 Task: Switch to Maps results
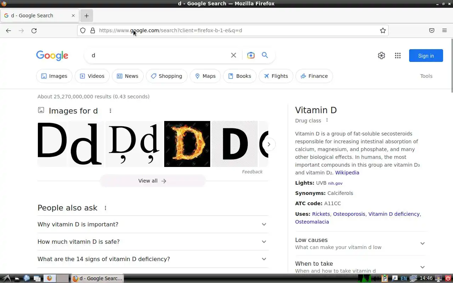coord(205,76)
